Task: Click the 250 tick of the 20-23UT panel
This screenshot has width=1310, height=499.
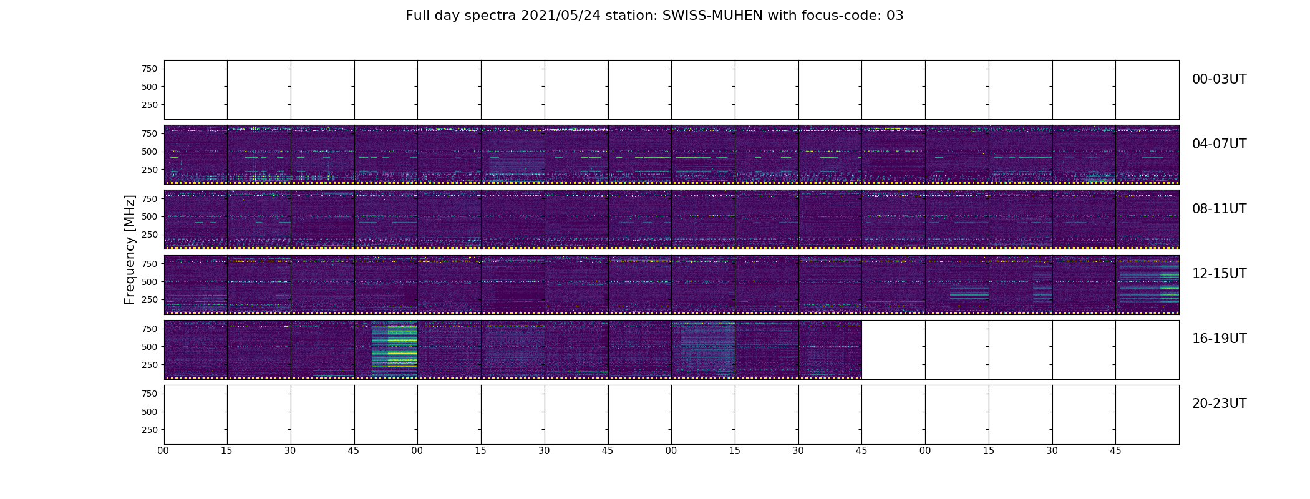Action: [150, 430]
